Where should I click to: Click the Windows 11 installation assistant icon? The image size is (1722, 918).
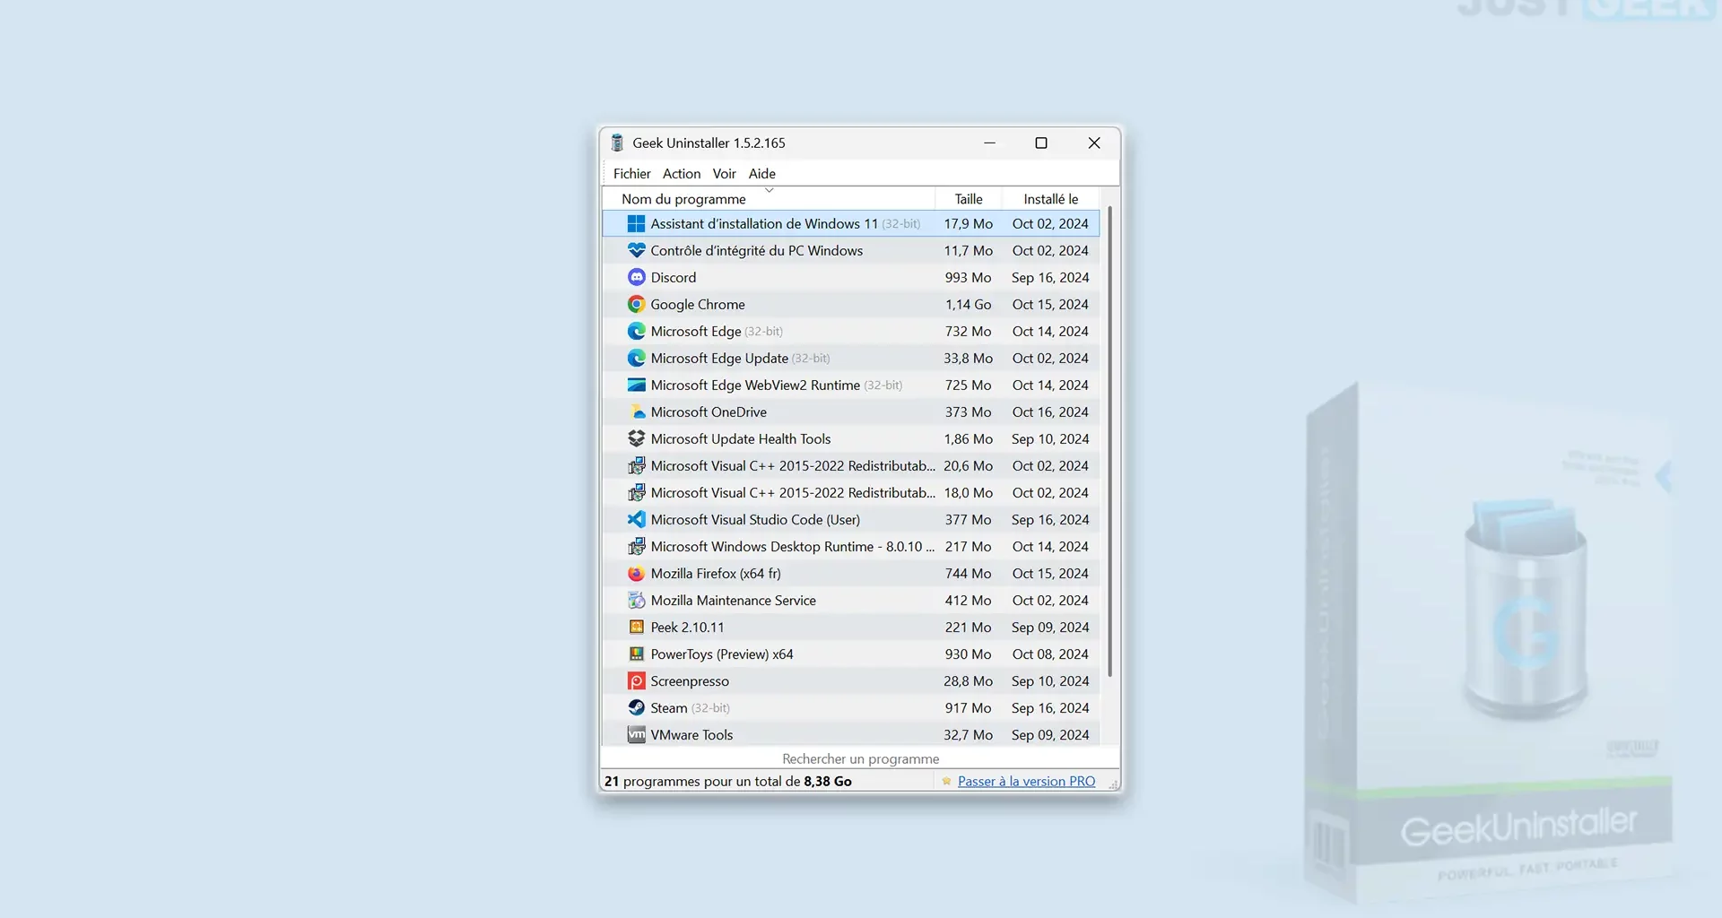click(636, 223)
